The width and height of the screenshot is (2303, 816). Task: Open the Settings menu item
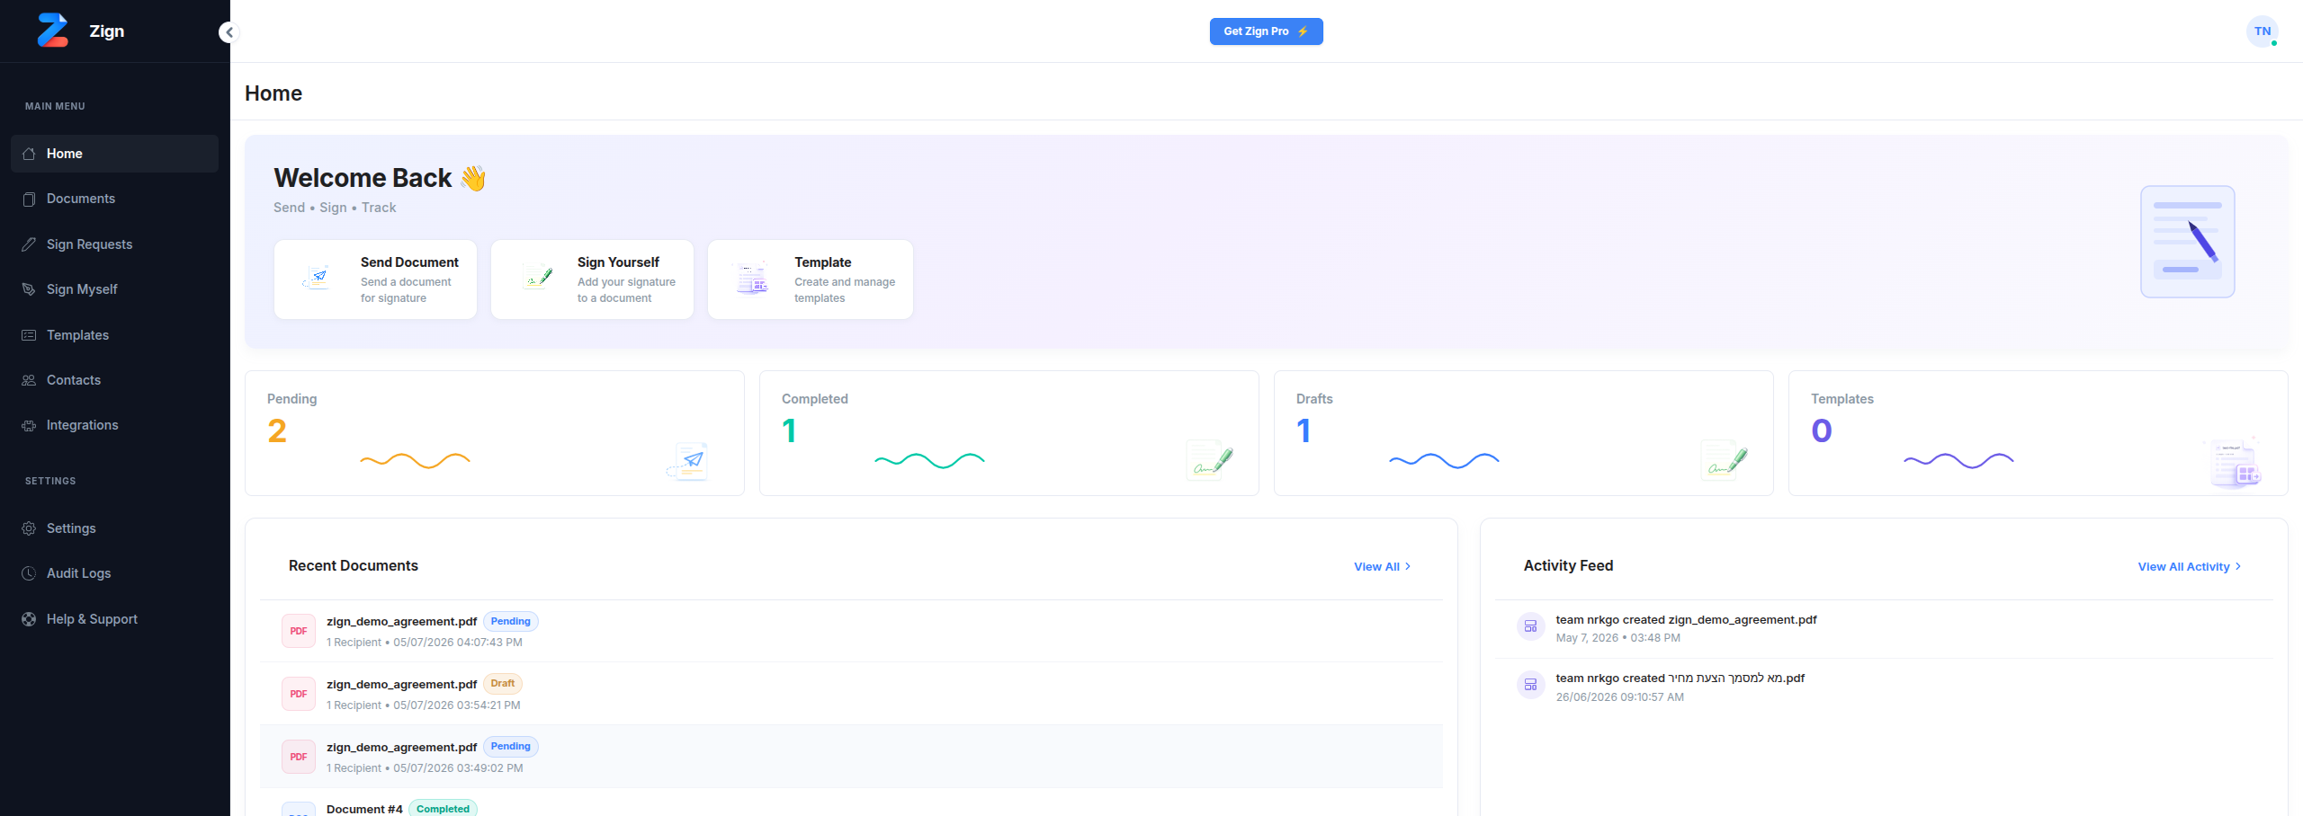tap(114, 528)
